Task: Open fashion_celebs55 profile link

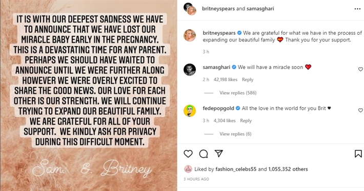Action: [236, 169]
